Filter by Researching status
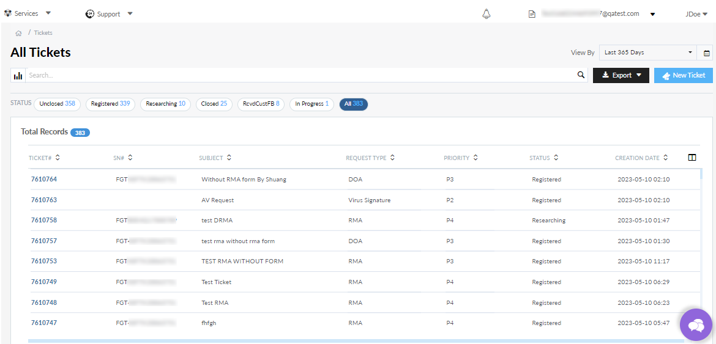716x344 pixels. tap(165, 104)
